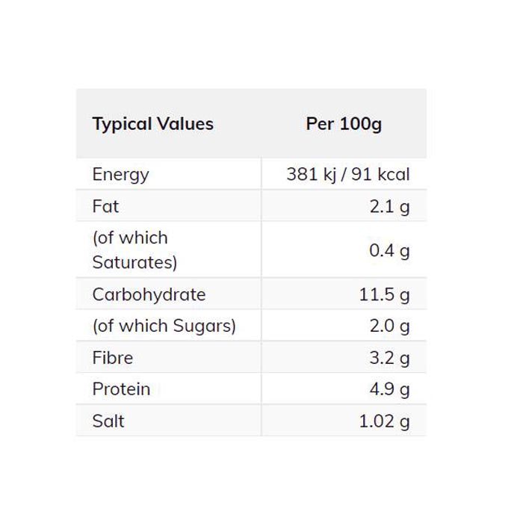Select the Salt row label
This screenshot has height=523, width=523.
(x=108, y=421)
